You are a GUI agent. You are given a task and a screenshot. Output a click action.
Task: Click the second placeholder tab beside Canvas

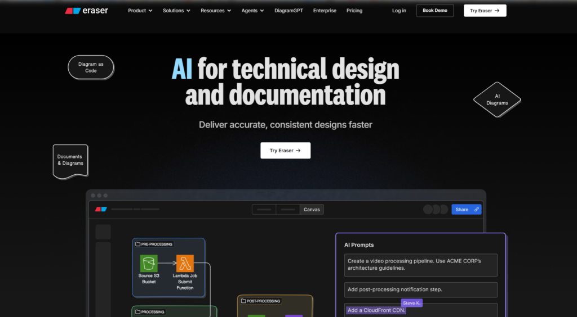tap(288, 210)
